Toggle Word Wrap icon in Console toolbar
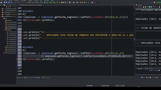The width and height of the screenshot is (161, 90). click(x=147, y=7)
